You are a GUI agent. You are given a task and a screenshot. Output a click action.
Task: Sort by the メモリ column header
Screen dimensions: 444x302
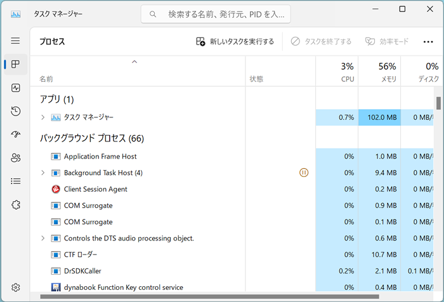[x=379, y=72]
